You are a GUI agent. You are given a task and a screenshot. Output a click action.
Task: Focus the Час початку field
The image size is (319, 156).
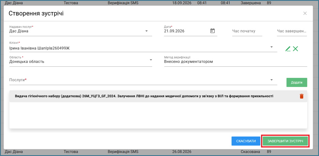247,31
